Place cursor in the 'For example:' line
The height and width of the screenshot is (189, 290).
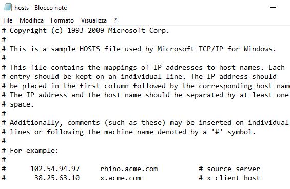30,150
